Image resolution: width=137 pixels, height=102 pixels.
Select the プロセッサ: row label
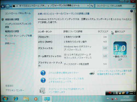click(44, 37)
